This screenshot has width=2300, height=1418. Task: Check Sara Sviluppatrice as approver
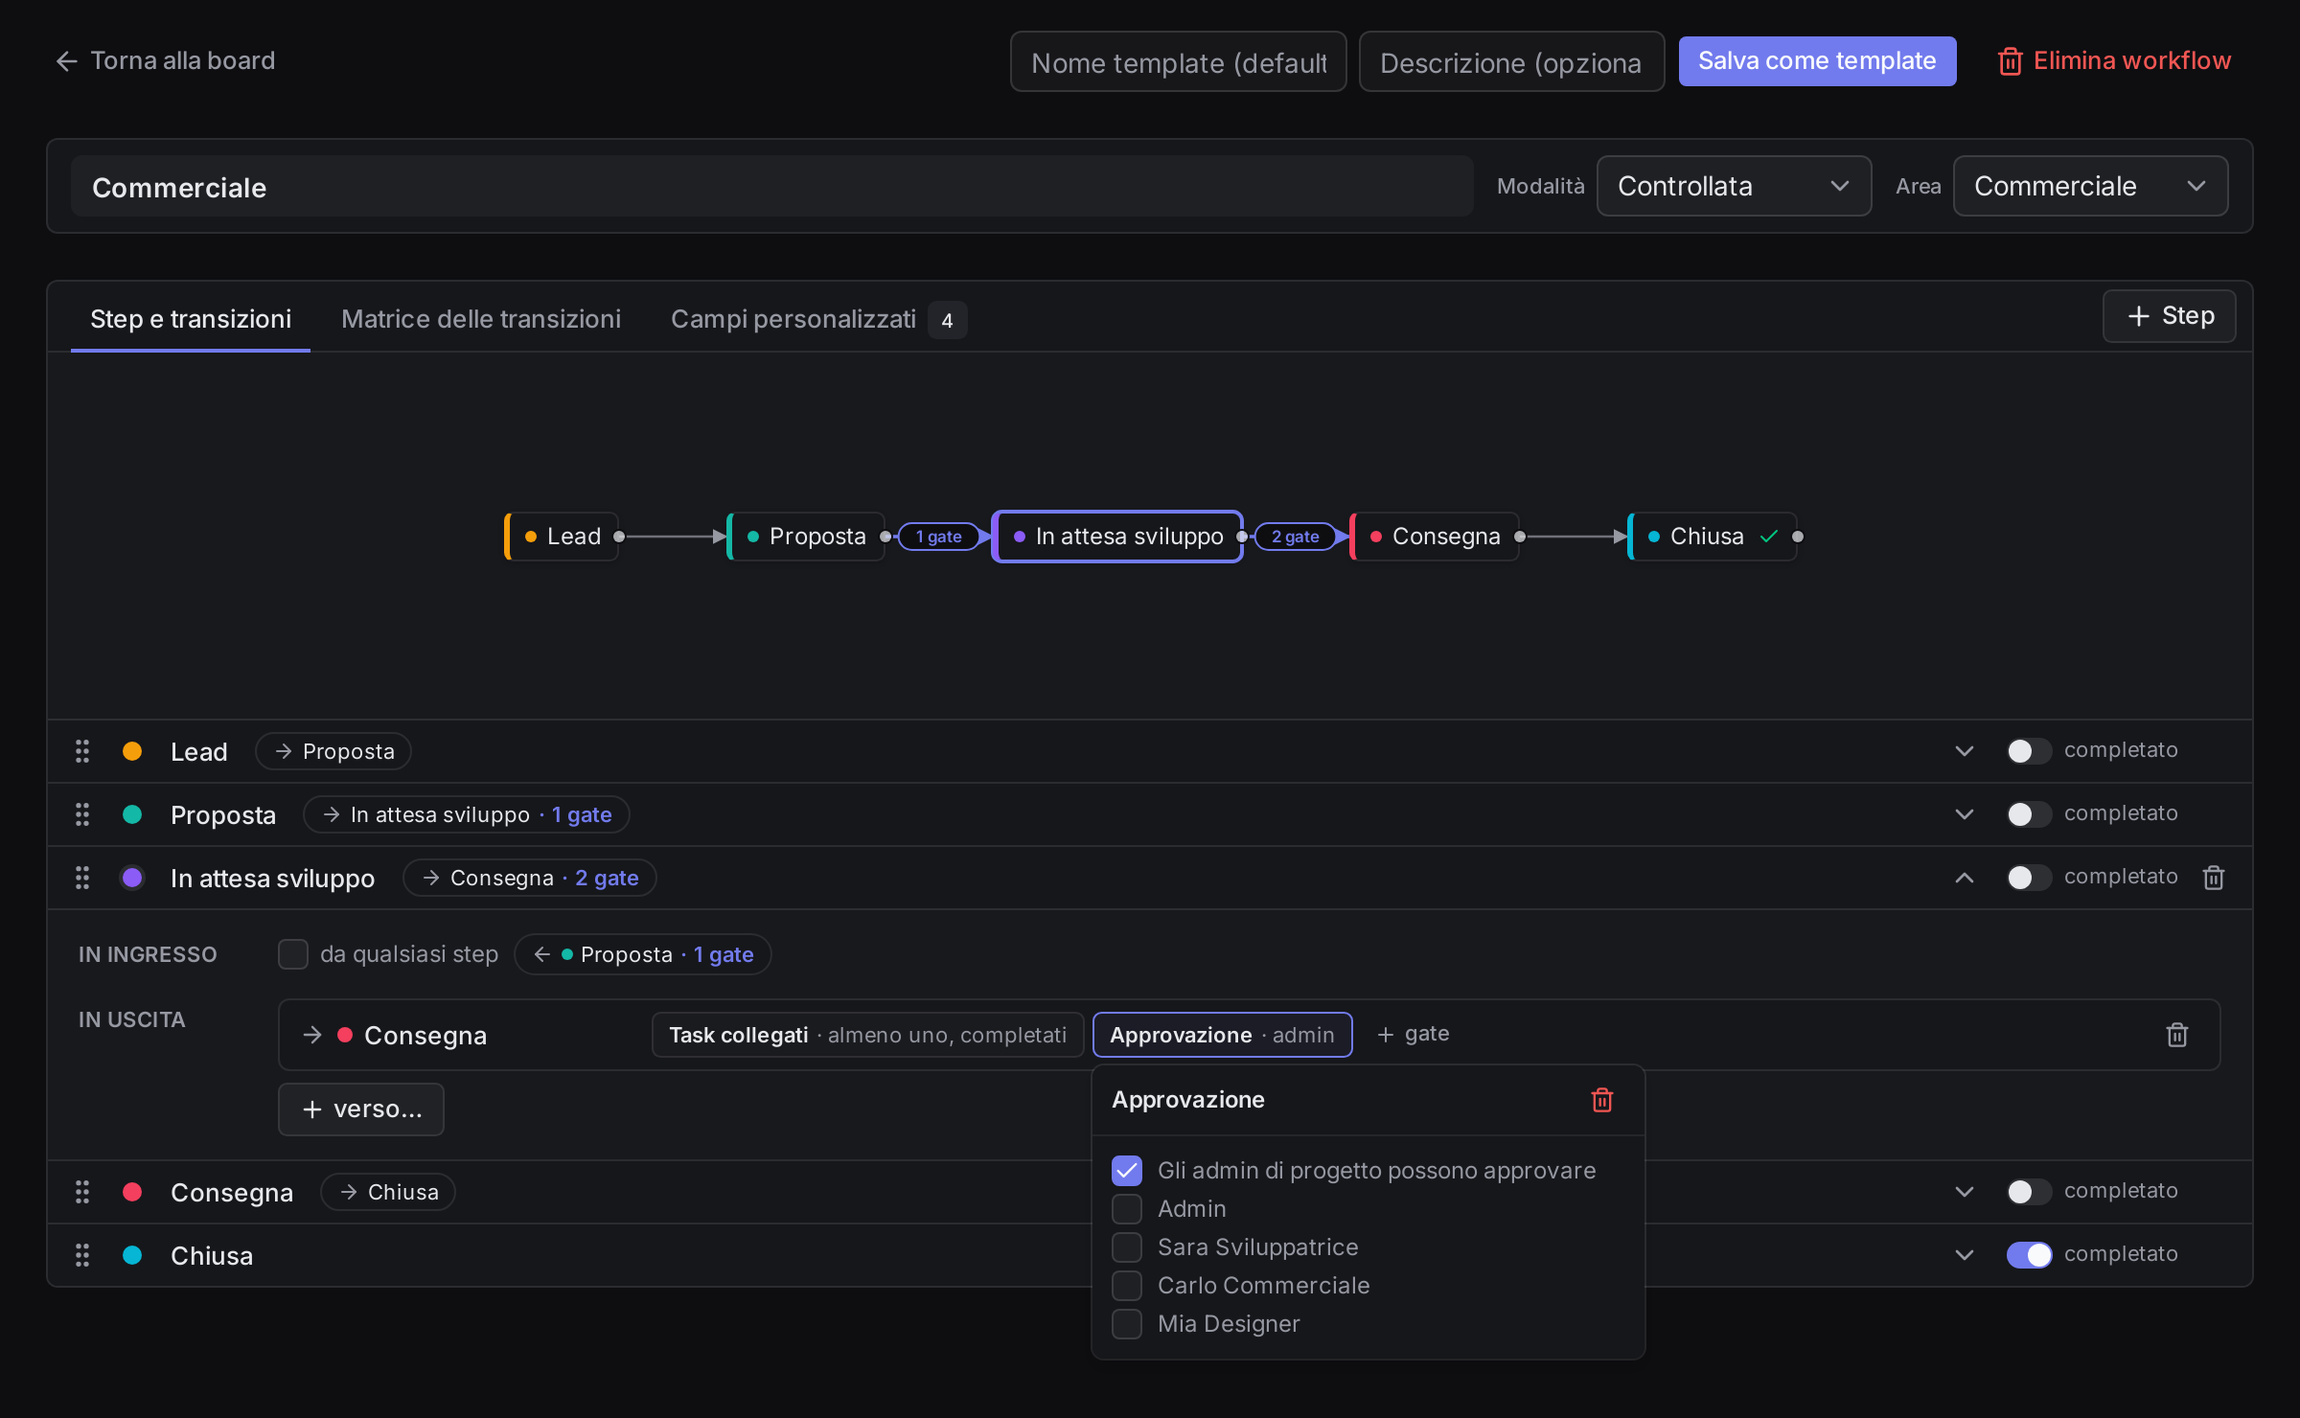click(x=1127, y=1247)
